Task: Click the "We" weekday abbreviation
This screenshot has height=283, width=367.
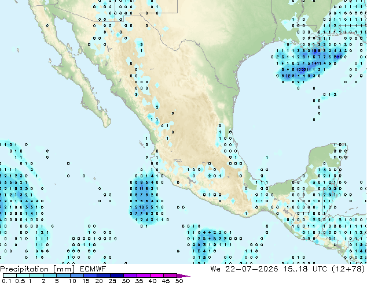Action: point(215,269)
